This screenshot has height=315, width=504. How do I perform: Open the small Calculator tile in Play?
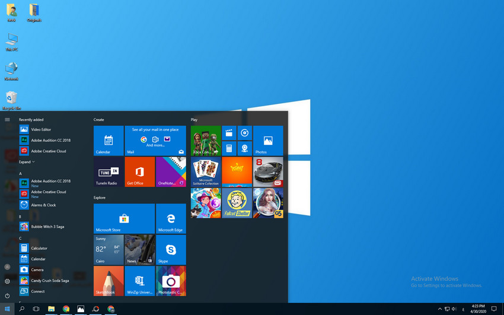[x=229, y=148]
